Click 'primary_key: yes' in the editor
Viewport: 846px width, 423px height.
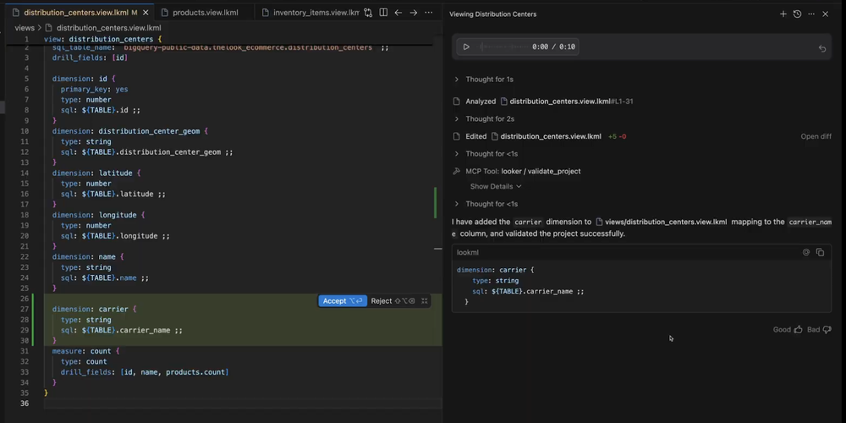(x=94, y=89)
